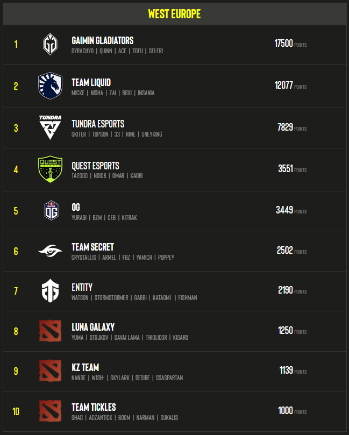Click the West Europe region header
349x435 pixels.
click(174, 13)
